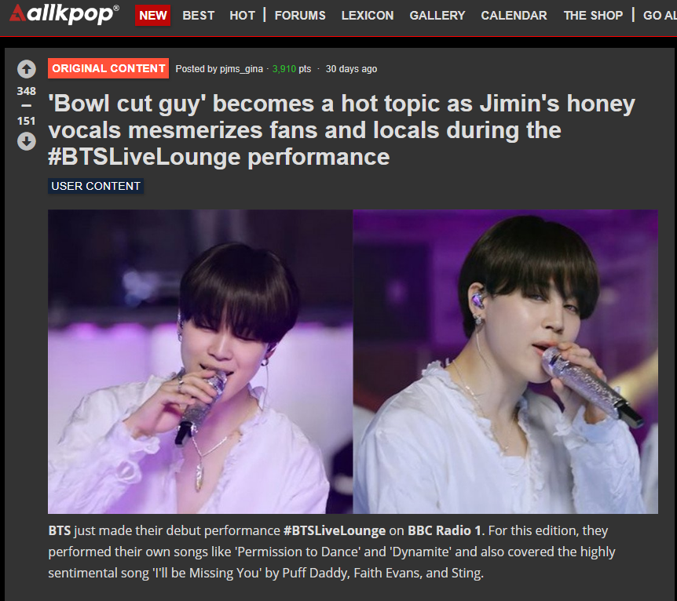Click the 3,910 pts score
The image size is (677, 601).
291,69
